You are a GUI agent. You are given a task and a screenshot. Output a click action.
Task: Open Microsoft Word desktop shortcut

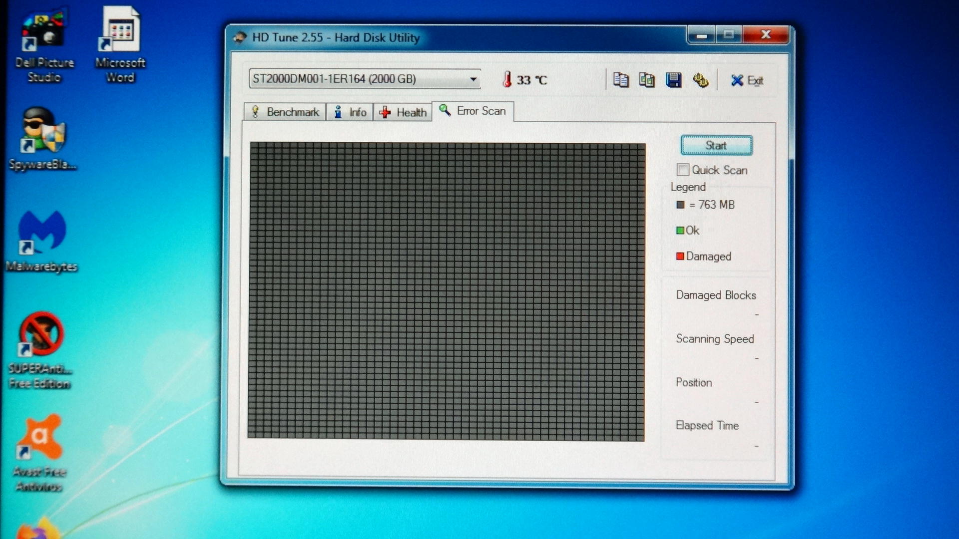120,45
